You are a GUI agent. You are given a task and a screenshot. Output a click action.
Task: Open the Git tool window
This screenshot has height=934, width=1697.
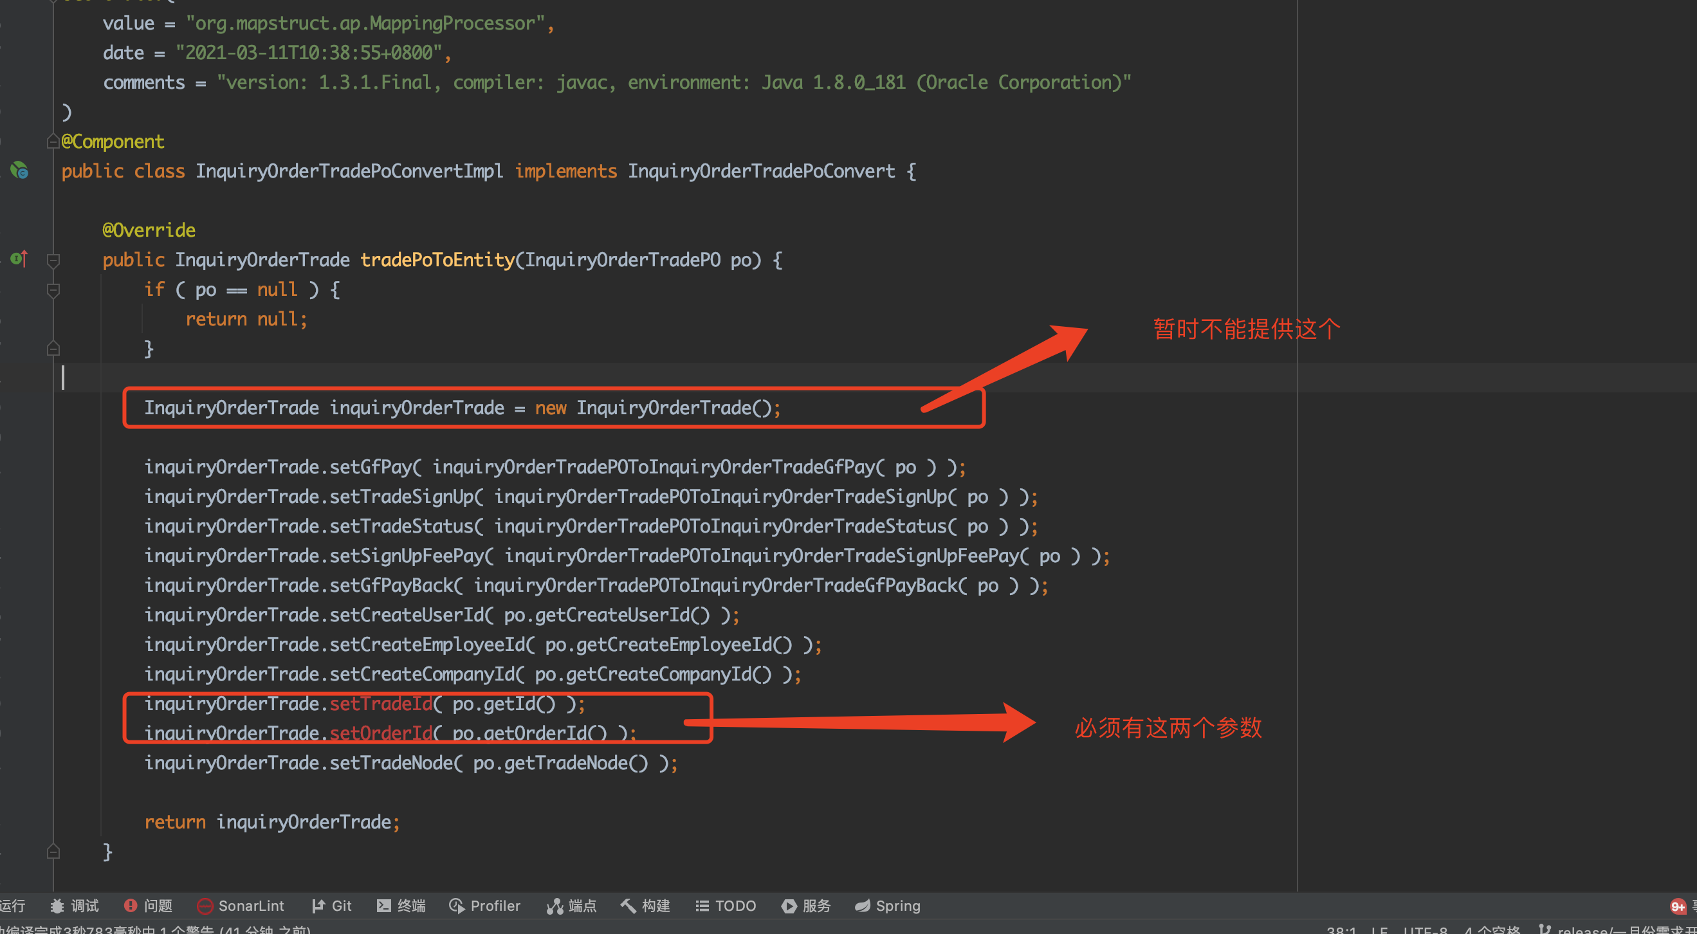(331, 906)
